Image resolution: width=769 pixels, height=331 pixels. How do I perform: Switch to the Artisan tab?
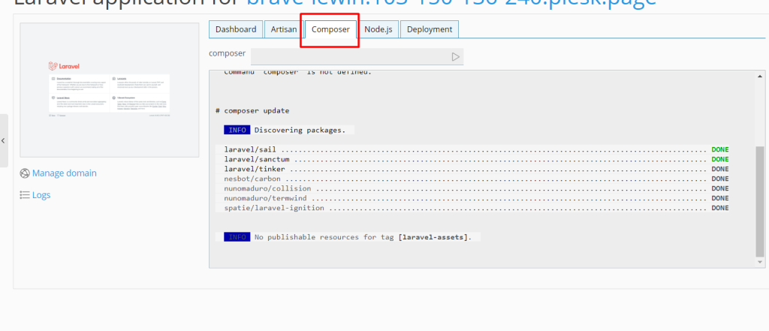284,29
